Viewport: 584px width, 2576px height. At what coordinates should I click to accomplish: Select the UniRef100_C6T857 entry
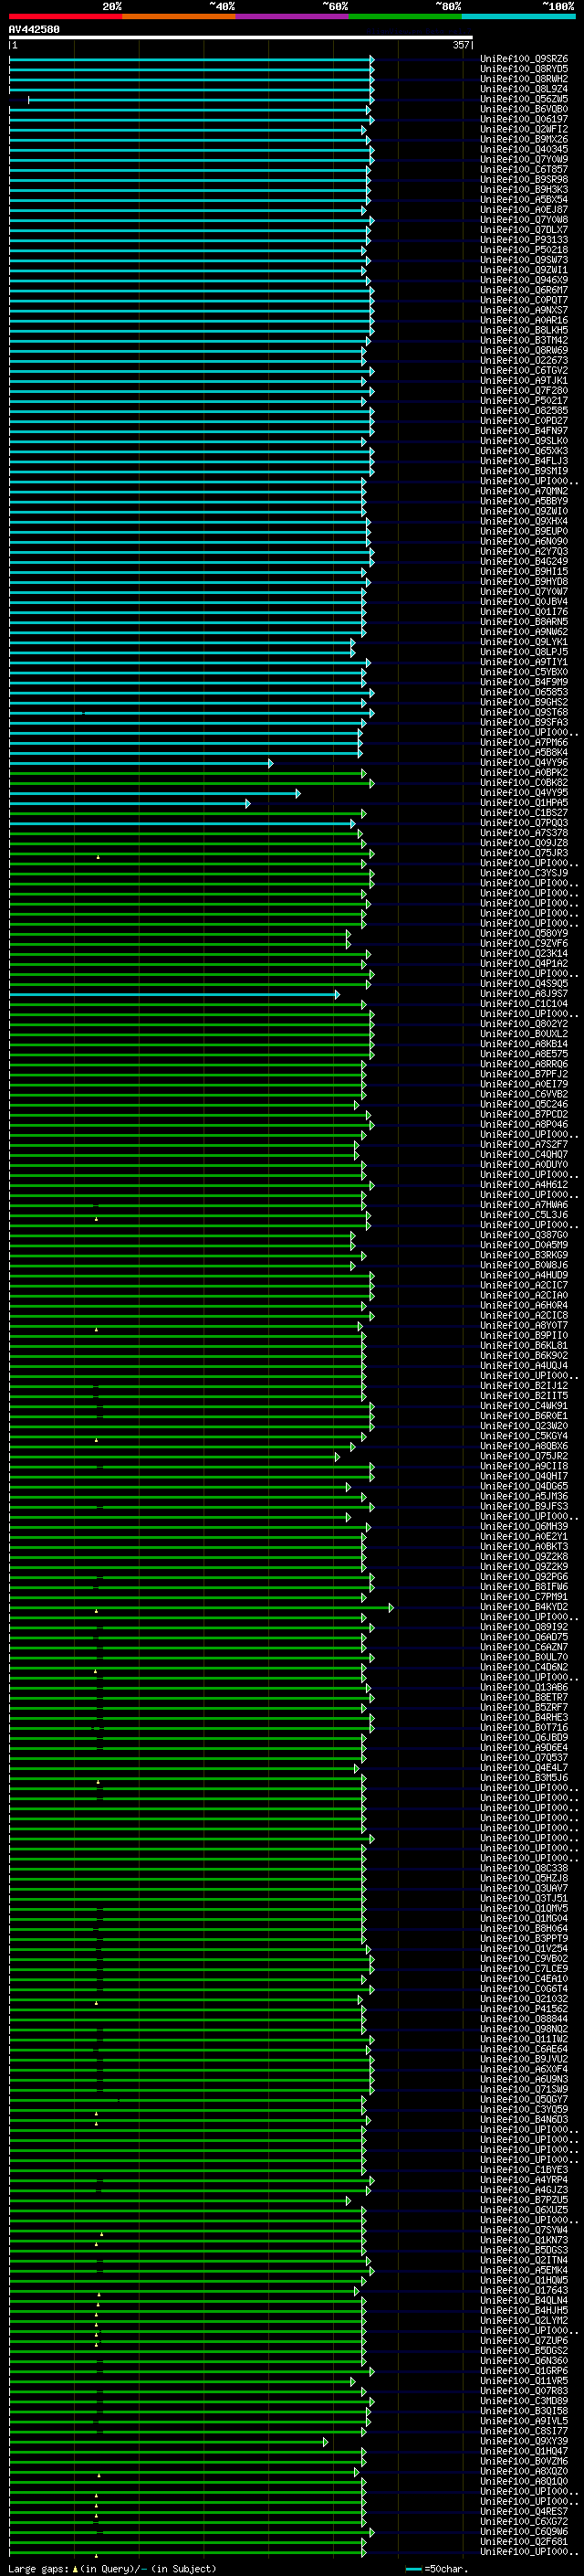pos(524,169)
